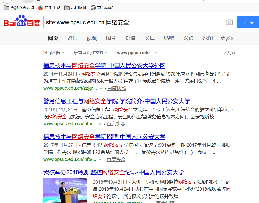Click the 清除 filter clear button

click(x=230, y=53)
